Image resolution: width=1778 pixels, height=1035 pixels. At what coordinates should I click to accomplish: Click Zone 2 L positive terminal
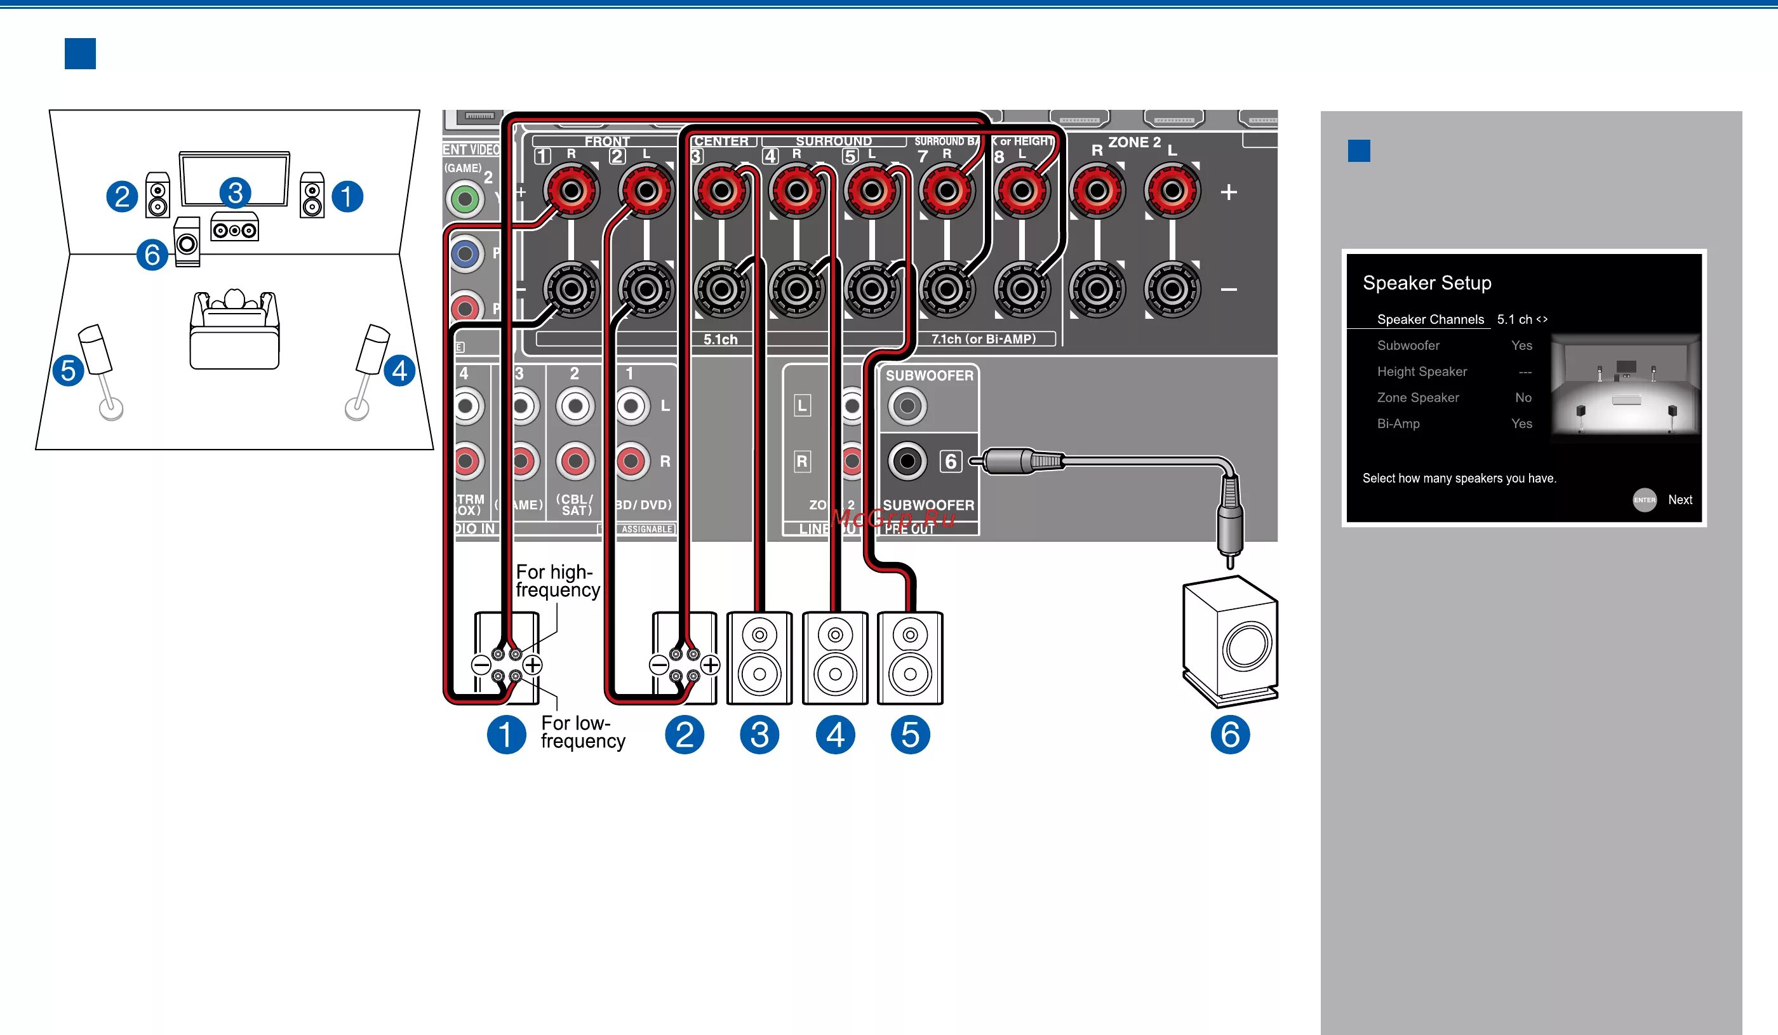(x=1172, y=190)
